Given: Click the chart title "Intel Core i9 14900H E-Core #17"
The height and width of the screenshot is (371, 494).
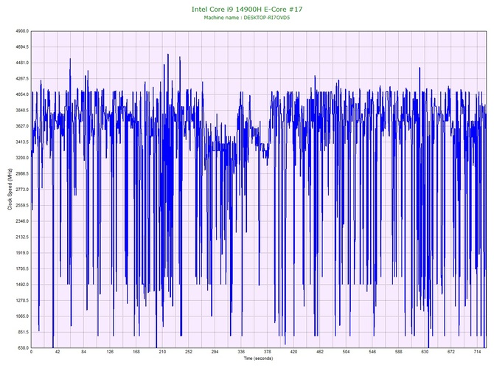Looking at the screenshot, I should click(x=247, y=9).
